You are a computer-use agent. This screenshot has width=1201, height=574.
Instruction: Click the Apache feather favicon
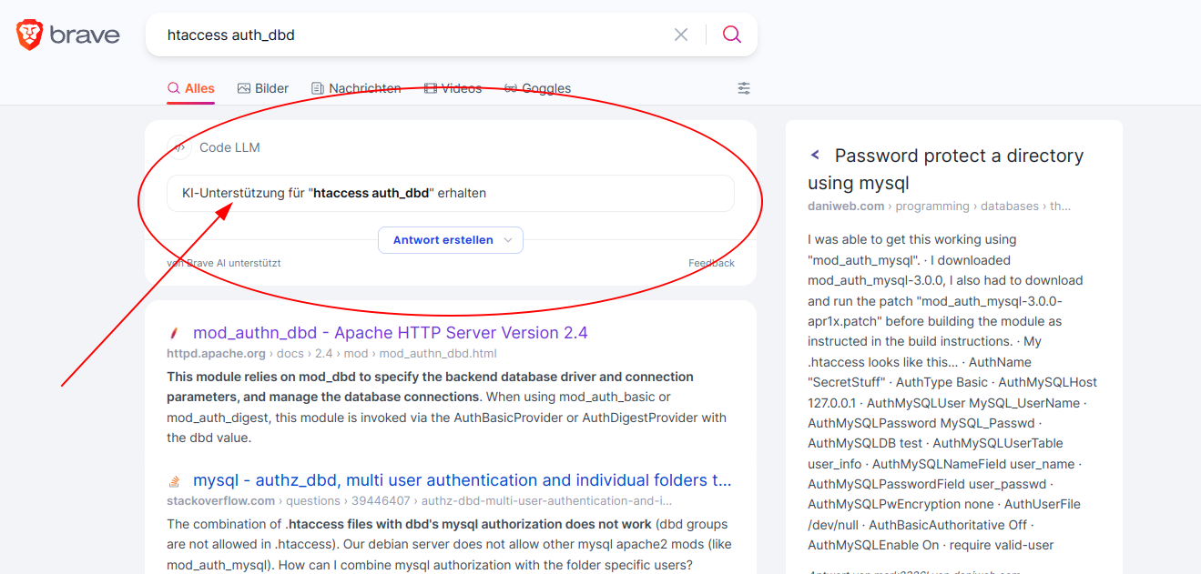click(174, 333)
